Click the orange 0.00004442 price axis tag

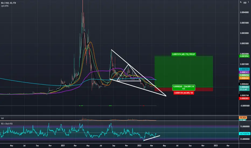tap(244, 78)
